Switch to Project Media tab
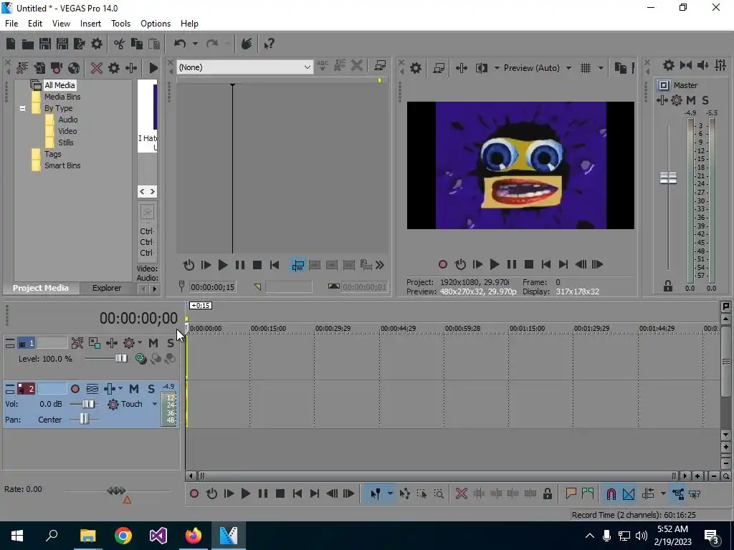The height and width of the screenshot is (550, 734). 41,288
